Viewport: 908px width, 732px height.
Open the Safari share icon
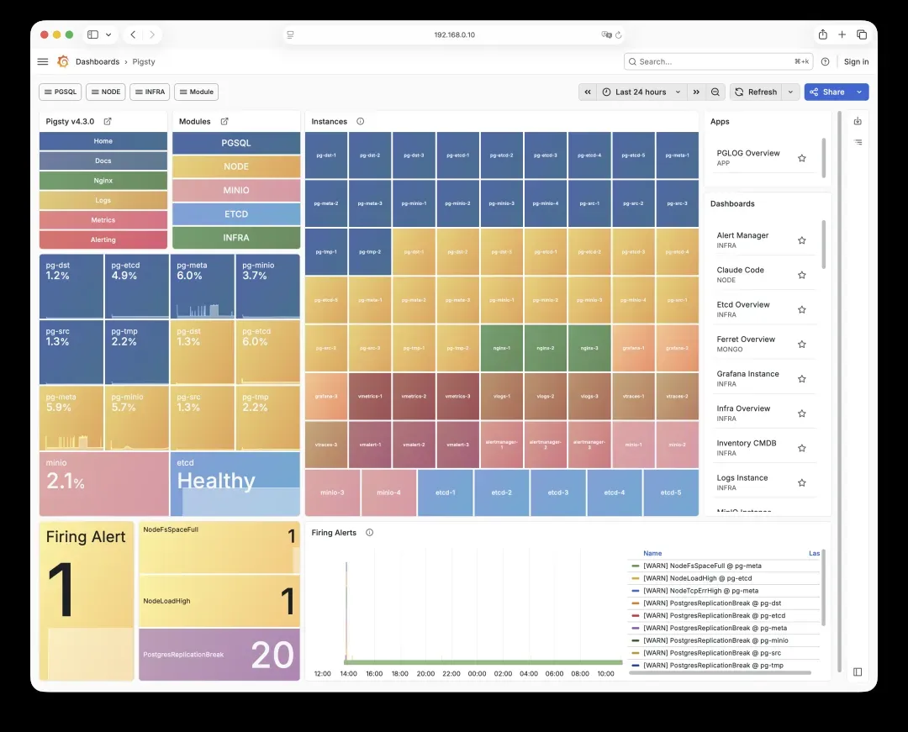[x=823, y=34]
